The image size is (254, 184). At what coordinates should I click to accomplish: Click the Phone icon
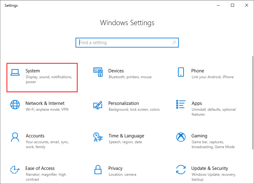click(x=181, y=72)
